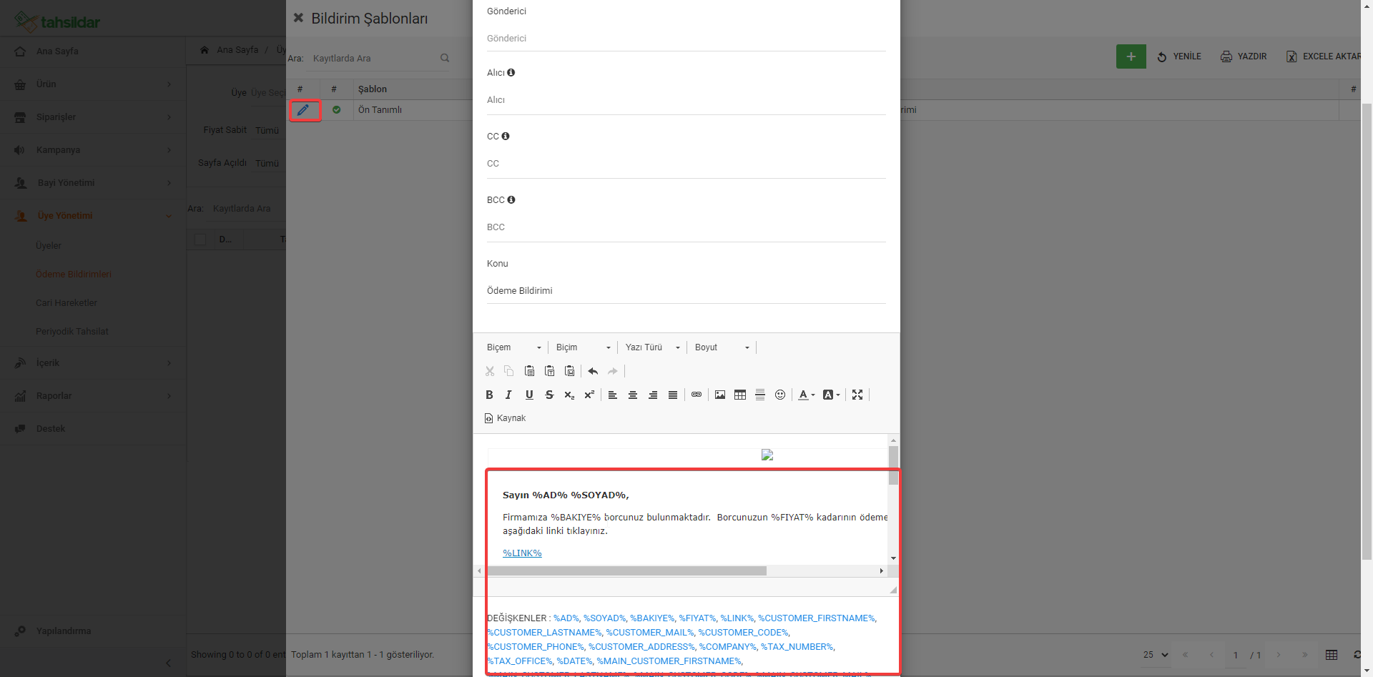Image resolution: width=1373 pixels, height=677 pixels.
Task: Click the Konu subject field
Action: click(686, 291)
